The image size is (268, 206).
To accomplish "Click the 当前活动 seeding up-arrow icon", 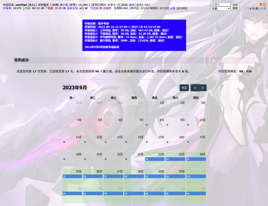I will click(x=80, y=8).
